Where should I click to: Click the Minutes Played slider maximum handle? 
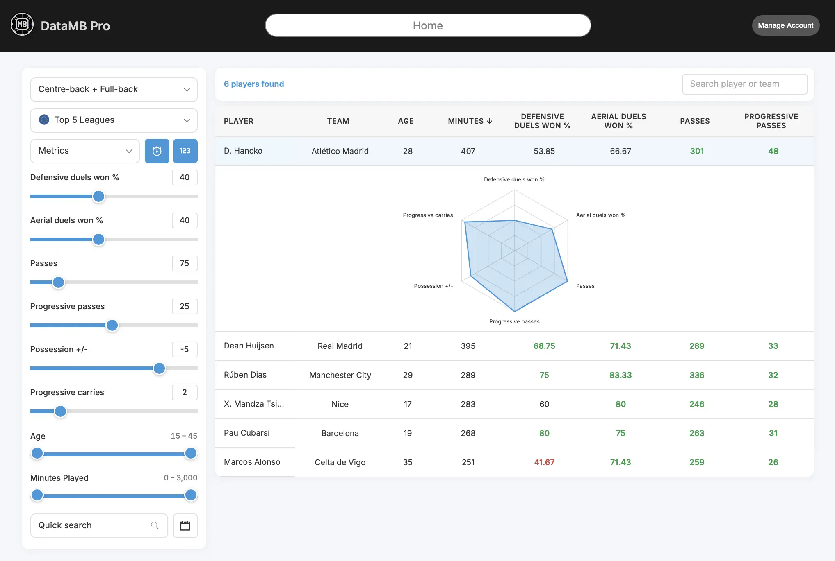click(x=191, y=495)
